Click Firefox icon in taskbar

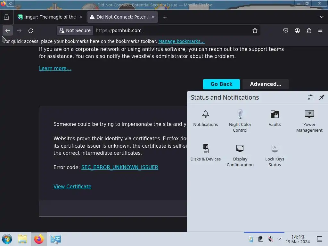pyautogui.click(x=39, y=239)
